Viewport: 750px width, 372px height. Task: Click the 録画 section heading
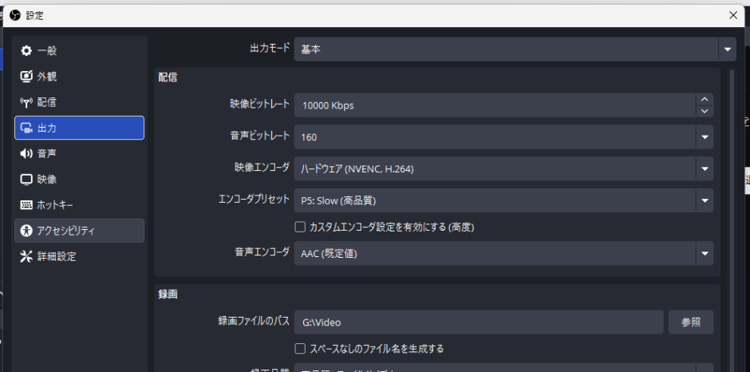click(168, 295)
